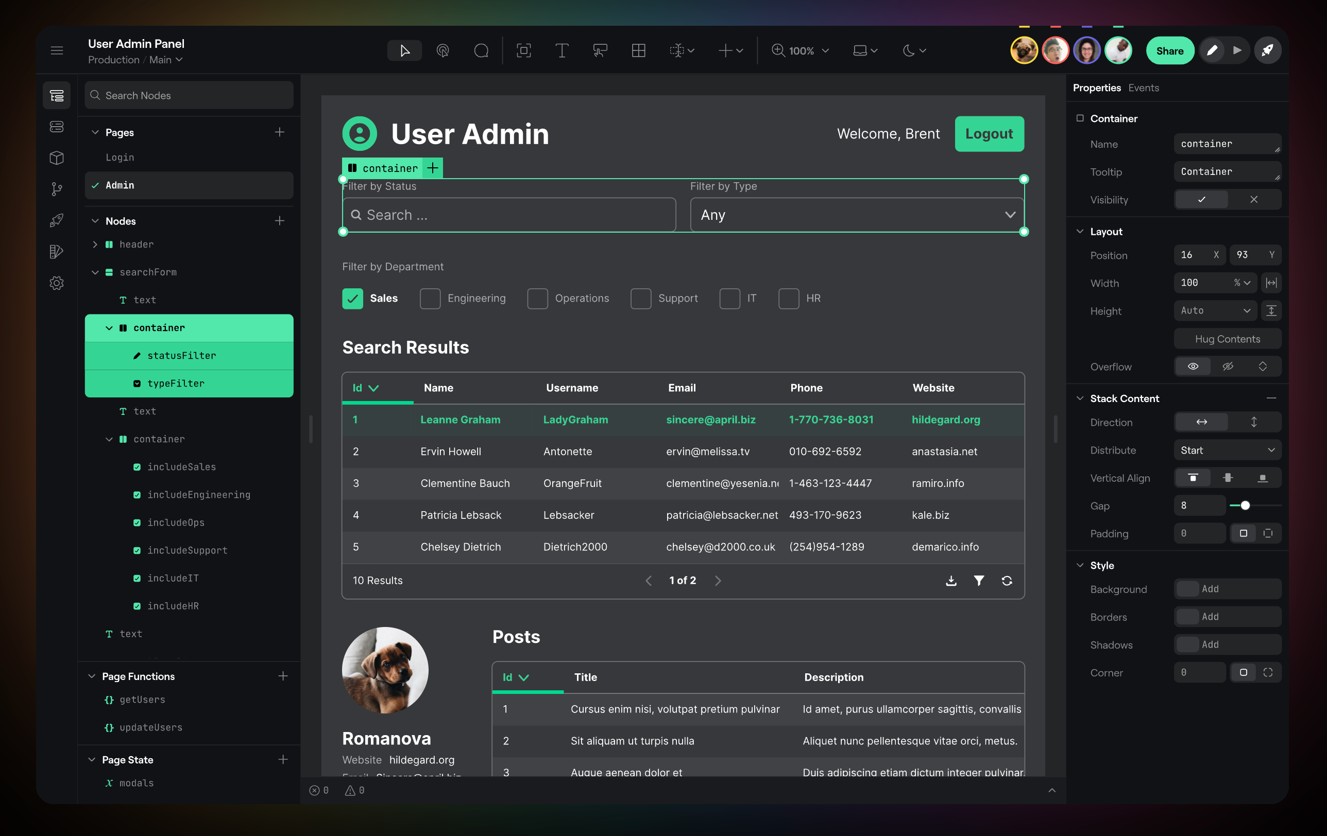Open the node tree sidebar panel

coord(57,95)
